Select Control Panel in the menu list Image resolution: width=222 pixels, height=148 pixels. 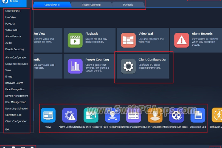pos(13,11)
